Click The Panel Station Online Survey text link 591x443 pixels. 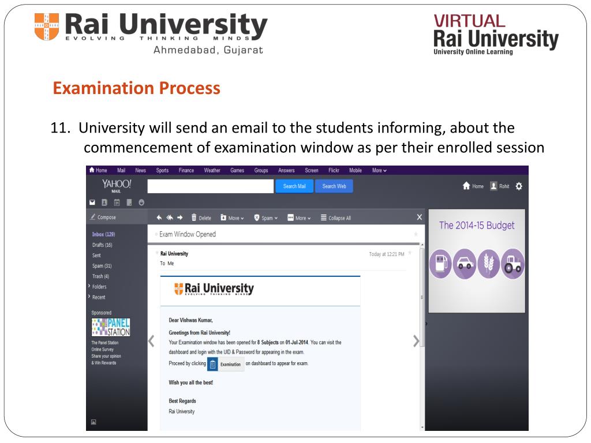[105, 346]
